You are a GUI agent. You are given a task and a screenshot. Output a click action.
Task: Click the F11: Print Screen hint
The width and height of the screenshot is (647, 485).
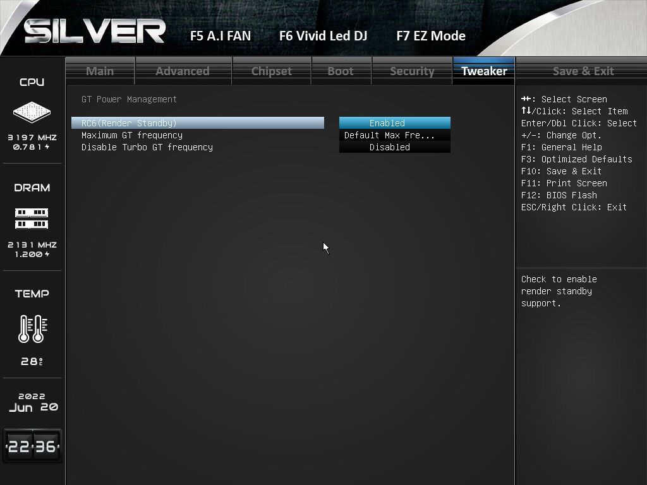coord(564,183)
